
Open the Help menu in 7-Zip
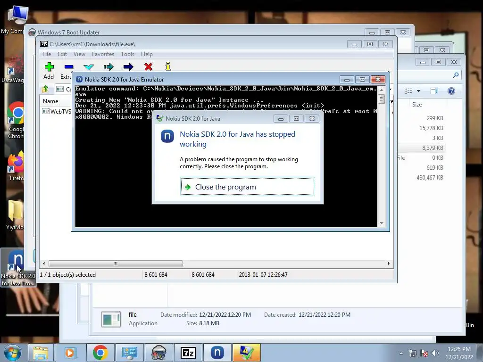click(147, 54)
